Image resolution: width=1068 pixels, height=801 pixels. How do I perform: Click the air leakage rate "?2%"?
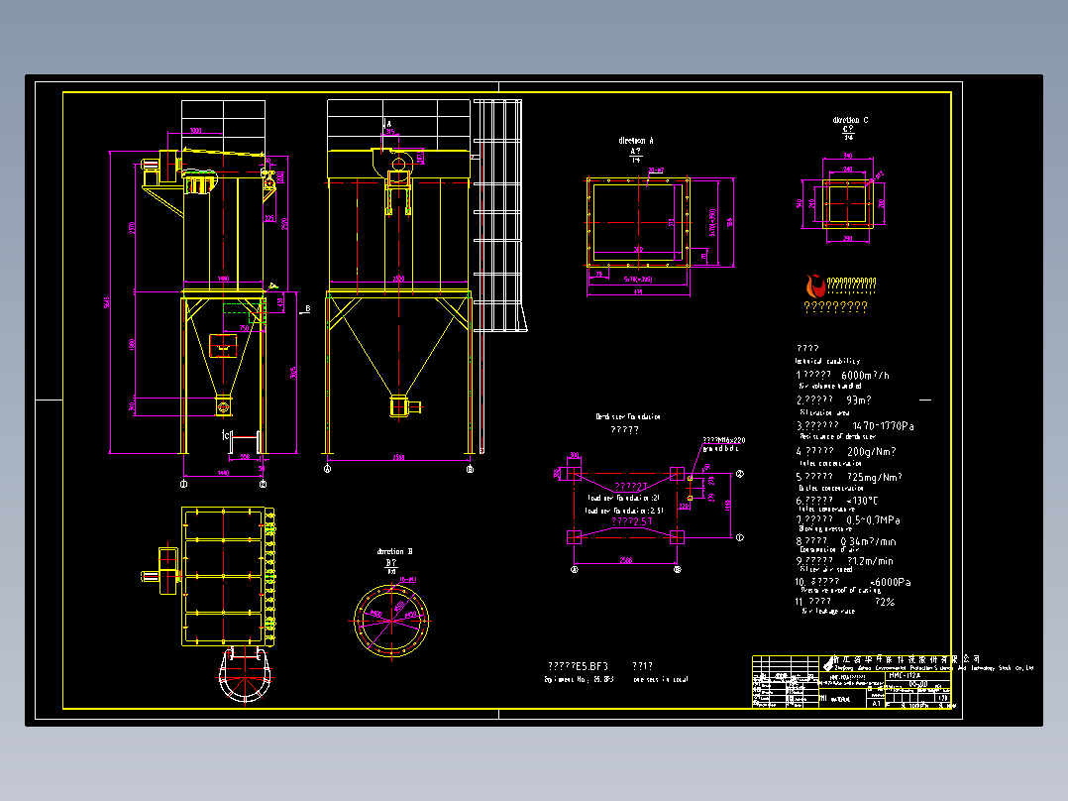[x=885, y=602]
